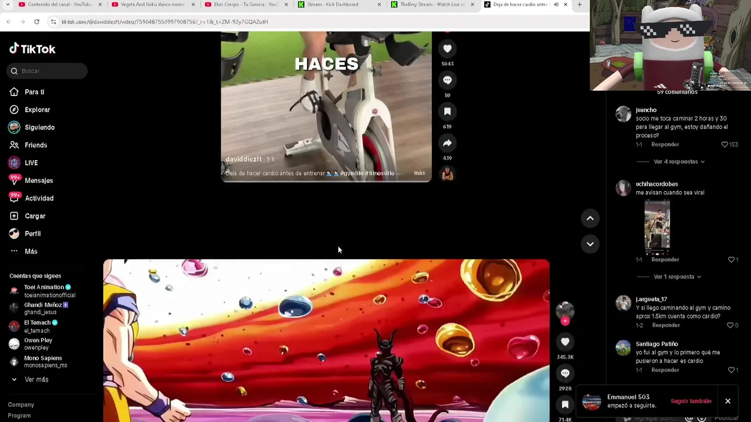Click the Buscar search field
Image resolution: width=751 pixels, height=422 pixels.
(x=47, y=71)
